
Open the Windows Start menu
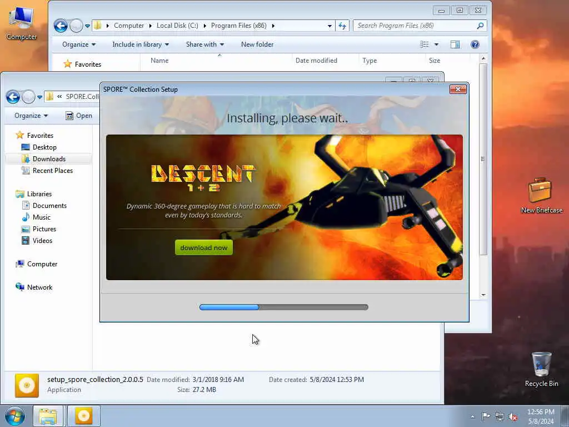point(15,416)
